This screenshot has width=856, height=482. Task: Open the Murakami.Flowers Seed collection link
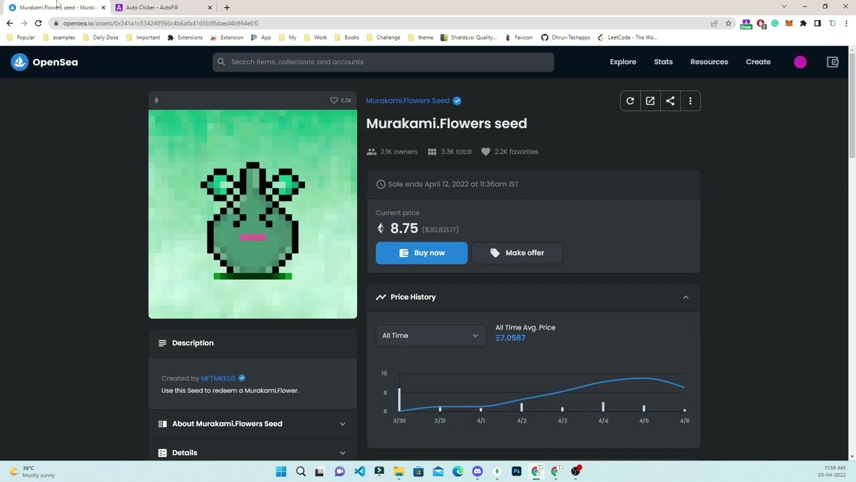[407, 101]
